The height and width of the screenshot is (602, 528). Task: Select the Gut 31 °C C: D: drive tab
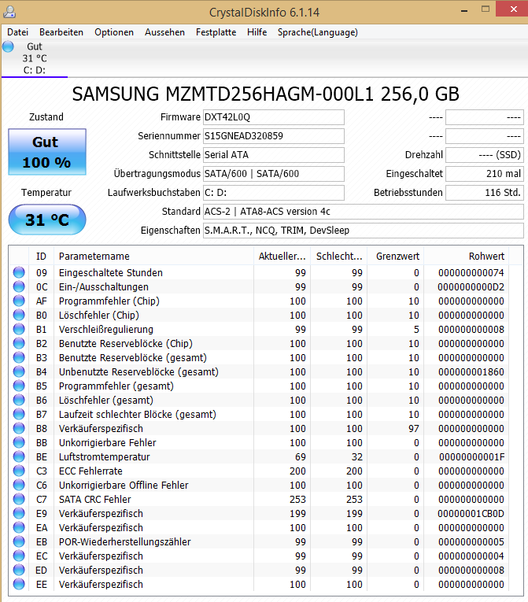[x=35, y=58]
